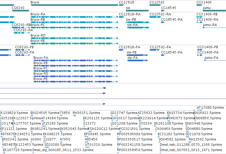This screenshot has height=154, width=226.
Task: Click the topmost purple arrow feature
Action: coord(53,88)
